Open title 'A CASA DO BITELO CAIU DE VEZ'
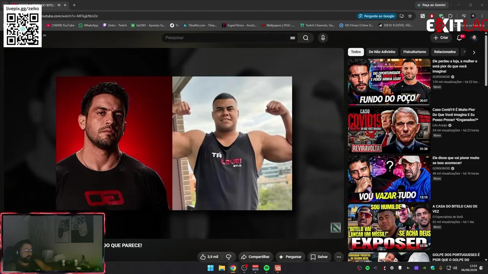The width and height of the screenshot is (488, 274). point(455,209)
